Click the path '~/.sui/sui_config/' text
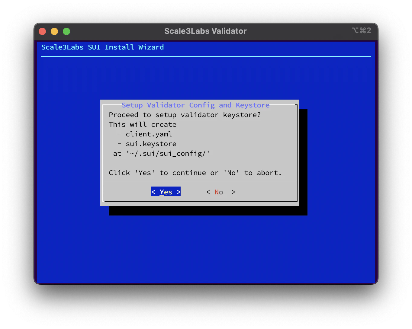Screen dimensions: 412x329 pyautogui.click(x=168, y=153)
